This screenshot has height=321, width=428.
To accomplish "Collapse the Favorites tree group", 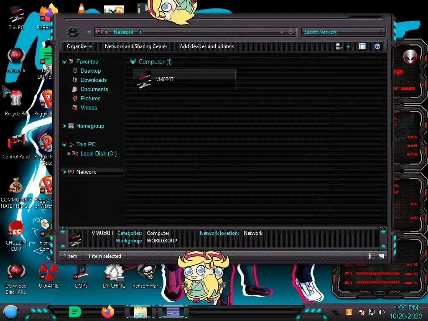I will (64, 62).
